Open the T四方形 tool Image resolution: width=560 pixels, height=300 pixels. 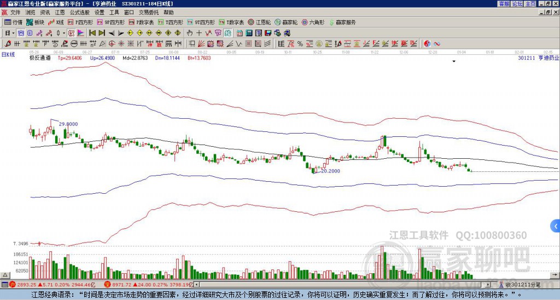[171, 22]
